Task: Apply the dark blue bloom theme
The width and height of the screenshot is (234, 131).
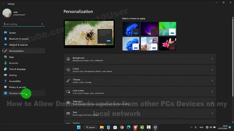Action: (131, 29)
